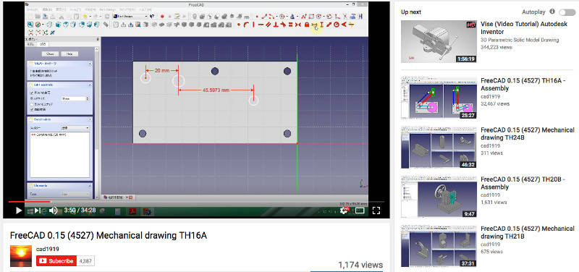Open FreeCAD Mechanical drawing TH21B title
The height and width of the screenshot is (272, 579).
528,232
